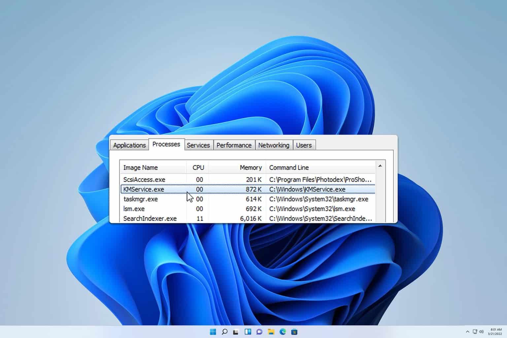
Task: Launch the Teams Chat taskbar icon
Action: [259, 332]
